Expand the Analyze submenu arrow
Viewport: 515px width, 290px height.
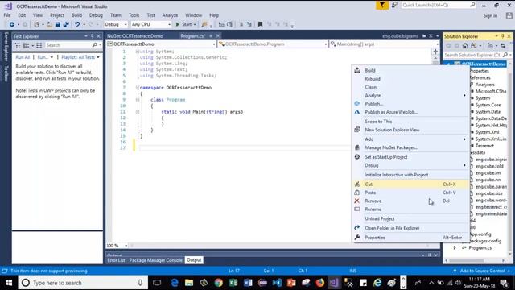pyautogui.click(x=464, y=95)
